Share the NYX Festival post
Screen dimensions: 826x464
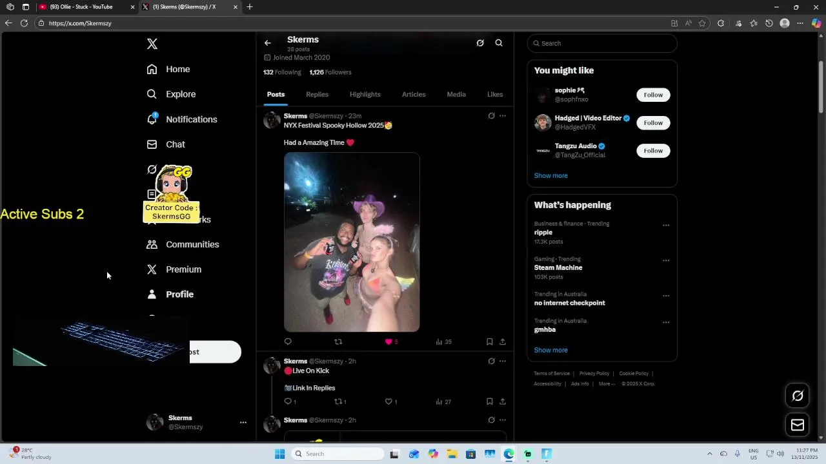[x=503, y=342]
